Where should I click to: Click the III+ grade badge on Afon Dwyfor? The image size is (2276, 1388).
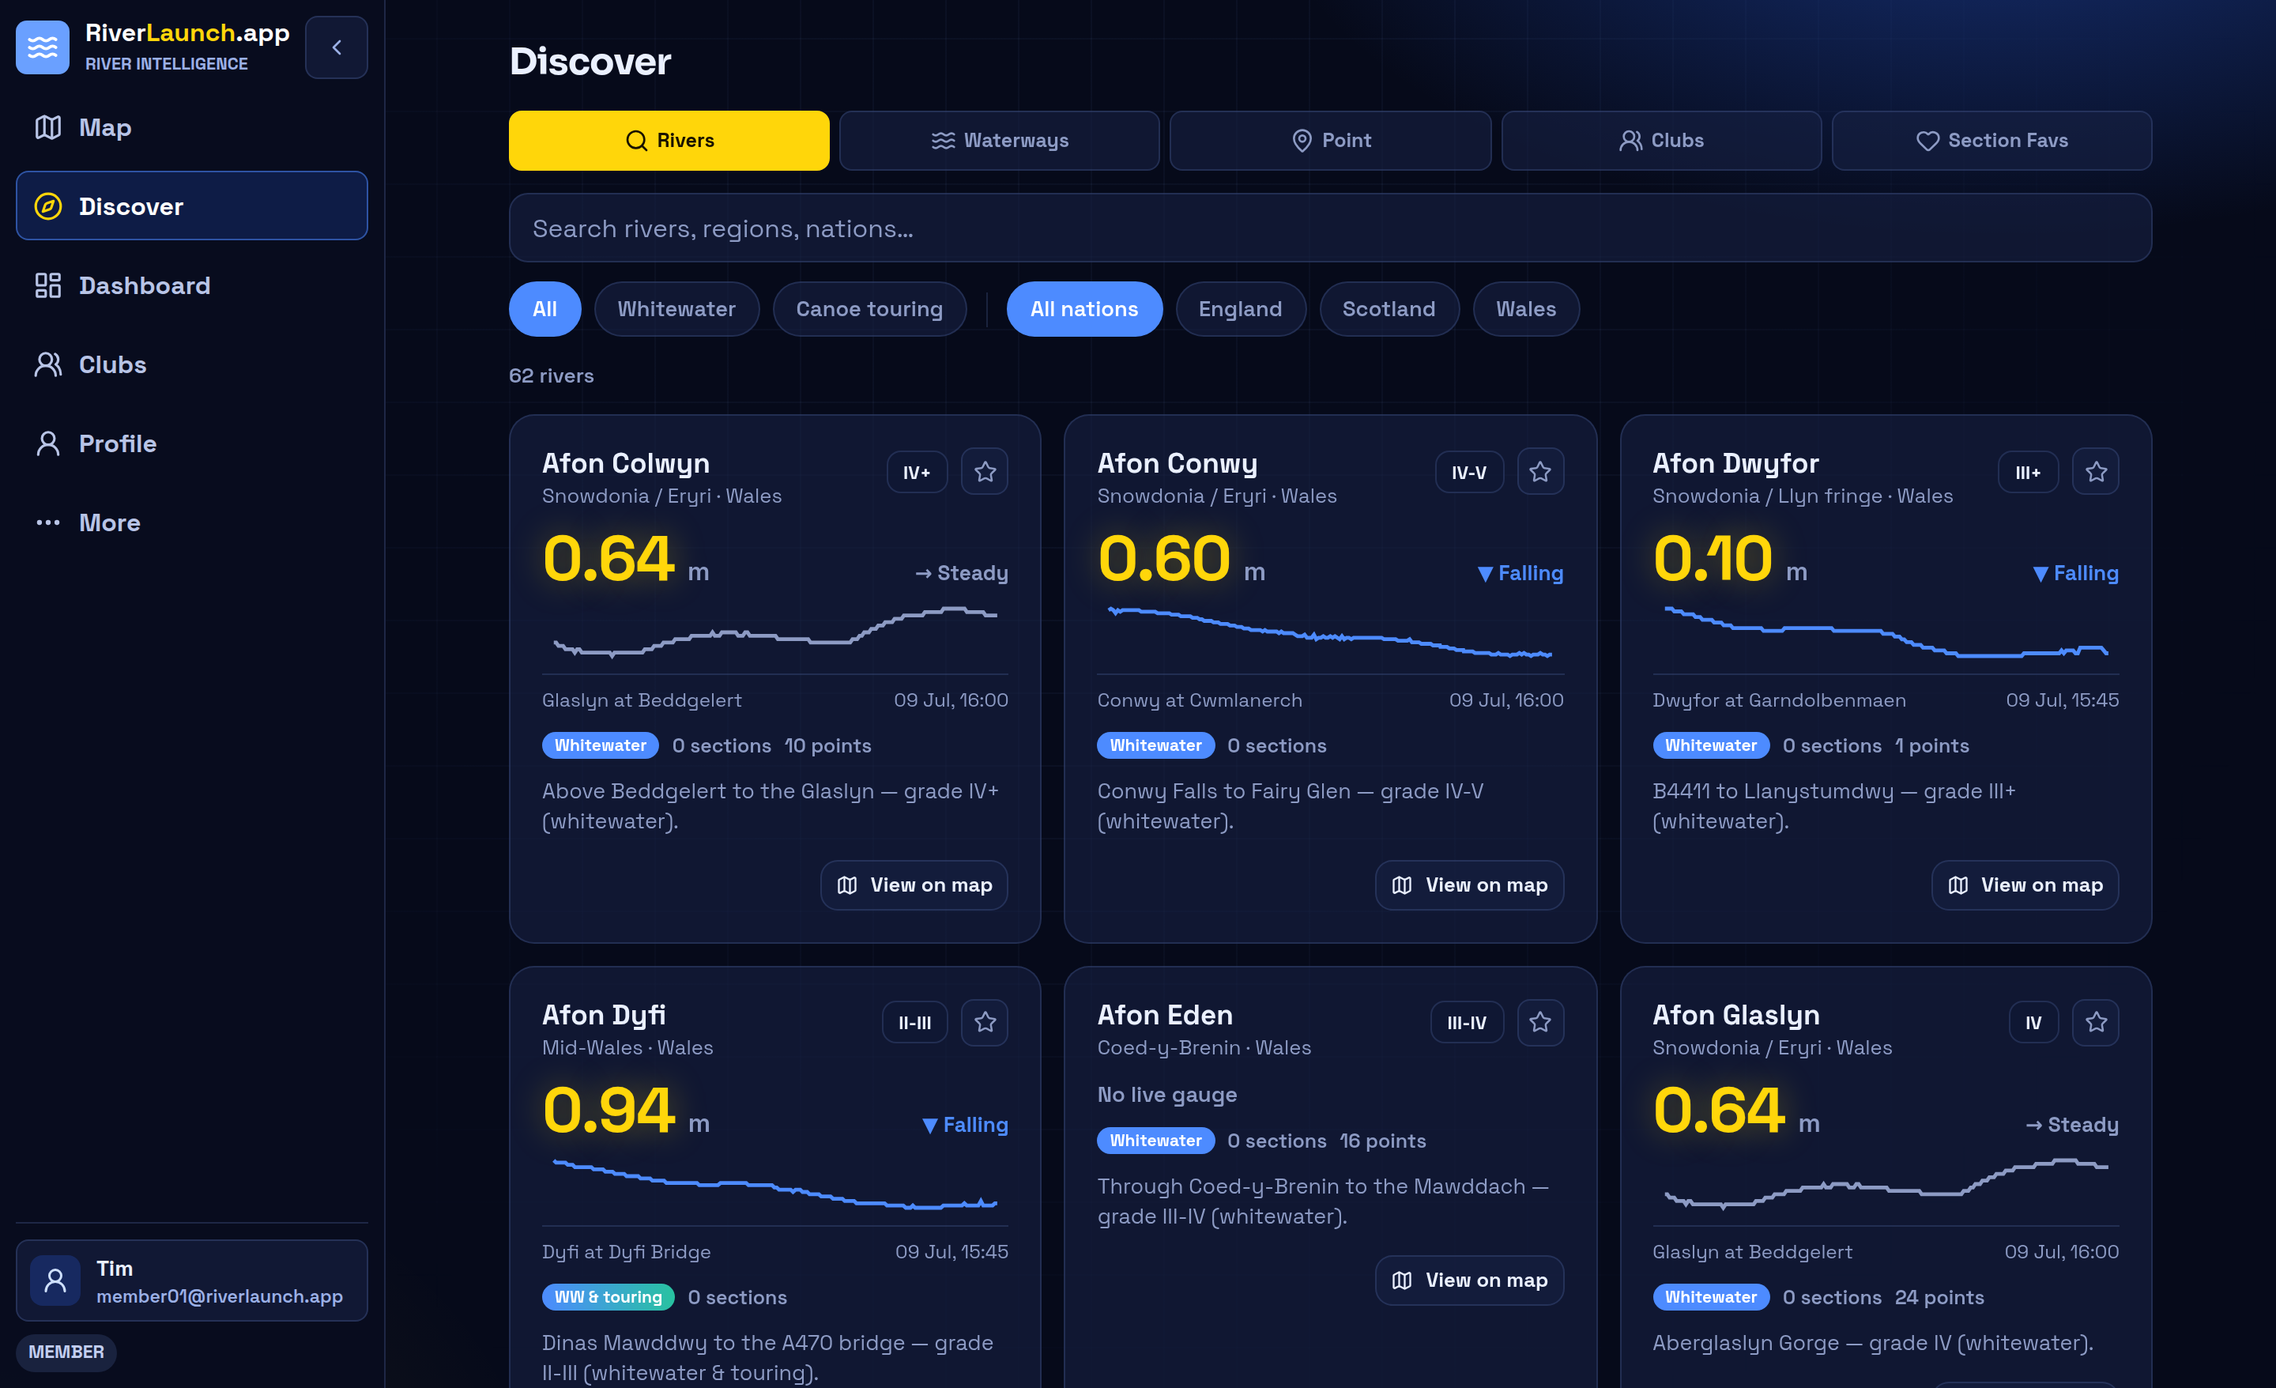[2029, 472]
